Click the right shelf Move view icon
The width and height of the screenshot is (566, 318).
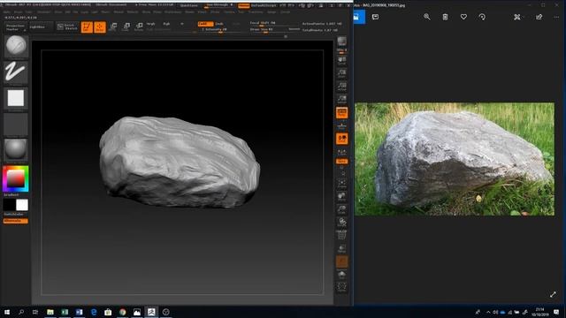point(341,197)
